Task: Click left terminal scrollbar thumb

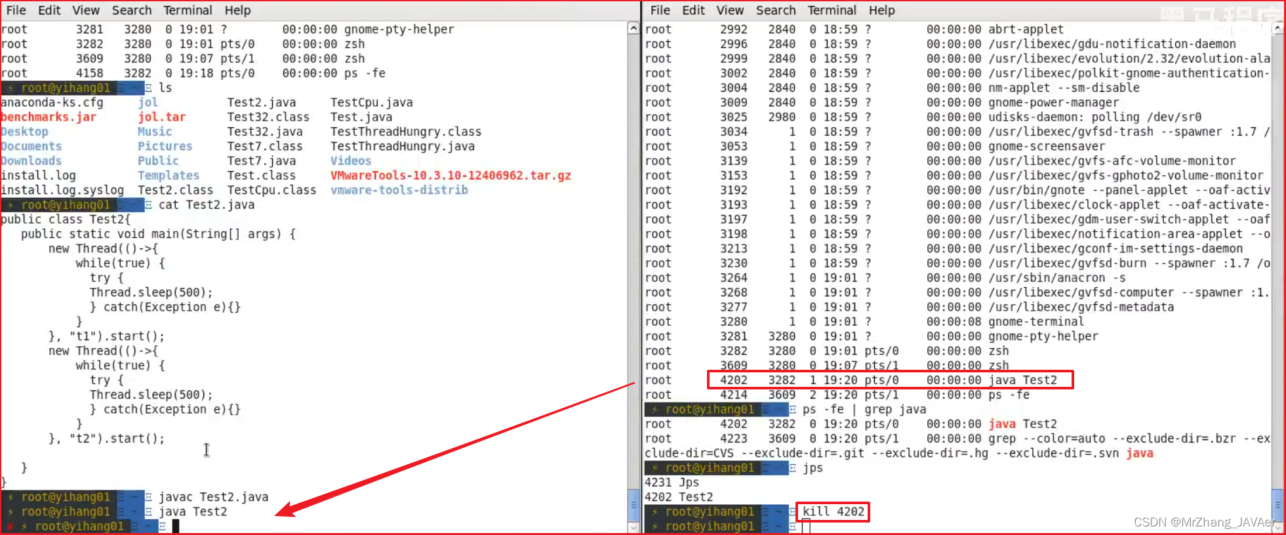Action: [x=633, y=505]
